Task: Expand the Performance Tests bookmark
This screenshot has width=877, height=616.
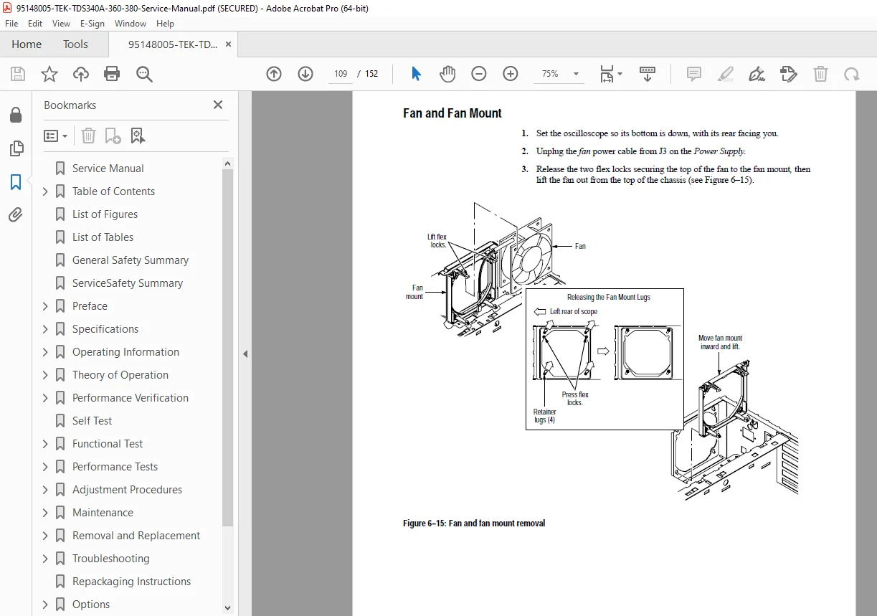Action: tap(45, 467)
